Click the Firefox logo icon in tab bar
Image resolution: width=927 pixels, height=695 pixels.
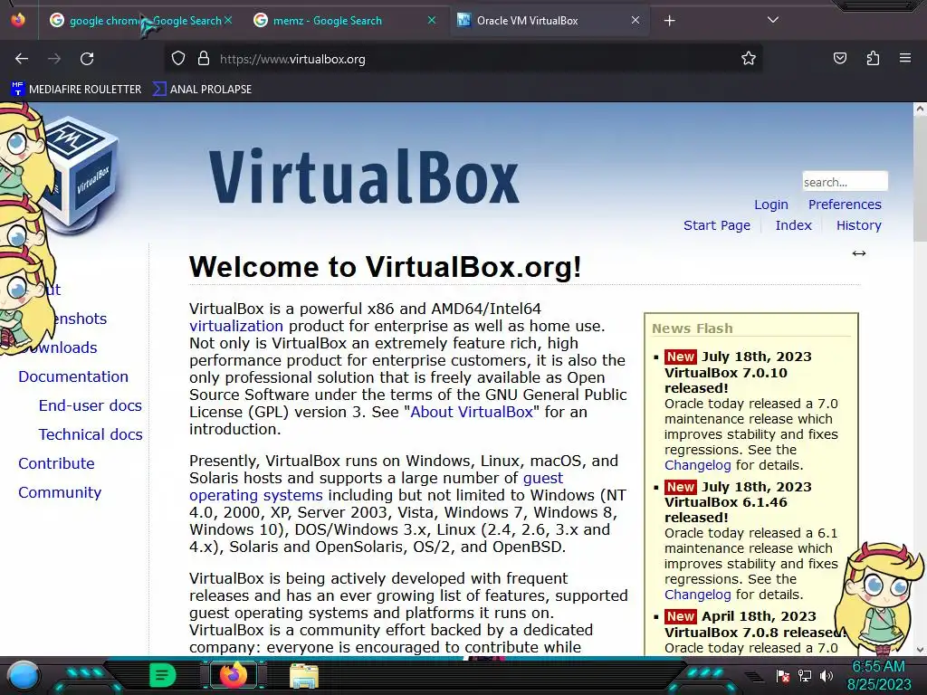tap(18, 20)
